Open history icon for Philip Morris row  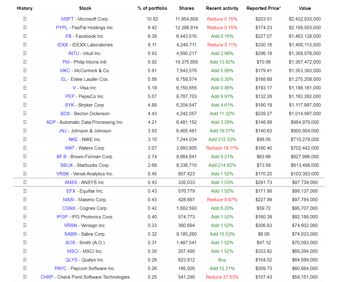(25, 62)
